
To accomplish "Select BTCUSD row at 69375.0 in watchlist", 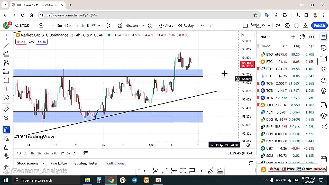I will point(287,54).
